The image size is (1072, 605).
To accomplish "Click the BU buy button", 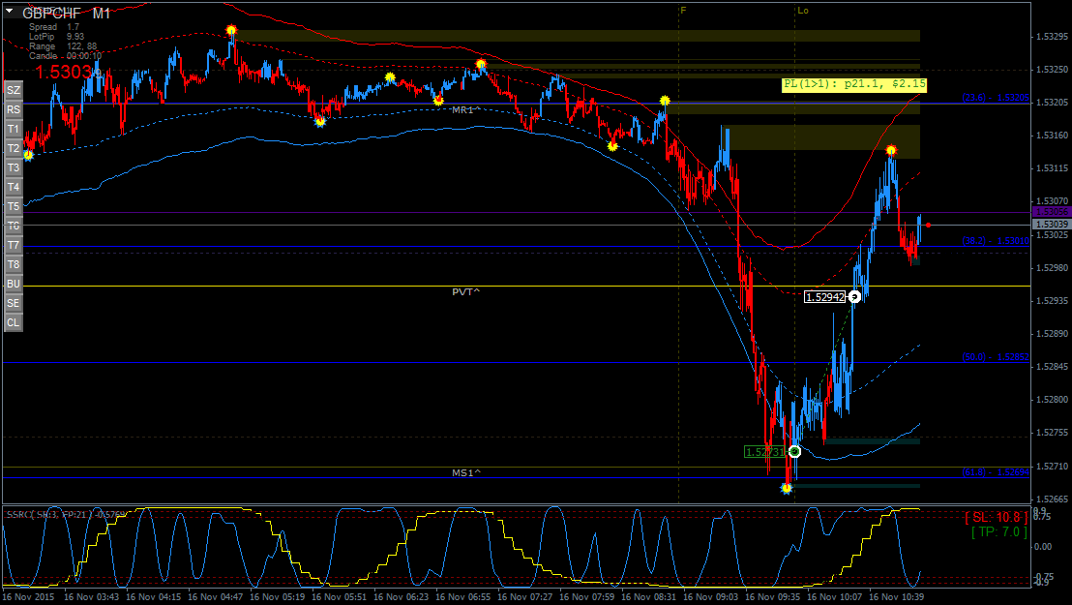I will pyautogui.click(x=13, y=284).
